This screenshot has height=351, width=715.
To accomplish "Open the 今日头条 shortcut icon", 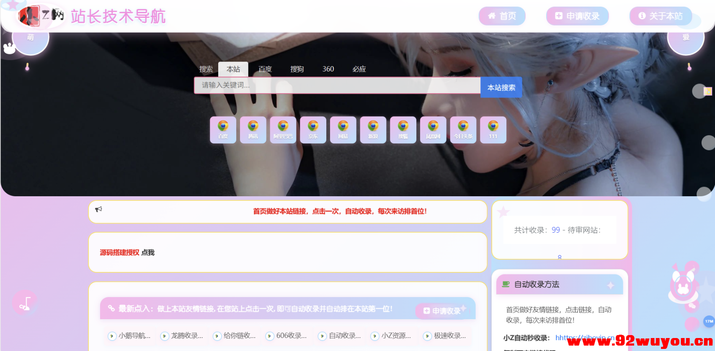I will click(x=463, y=130).
